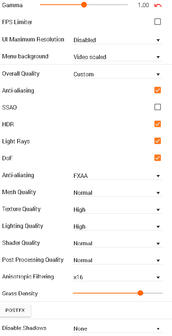Turn off the Light Rays checkbox

(158, 141)
